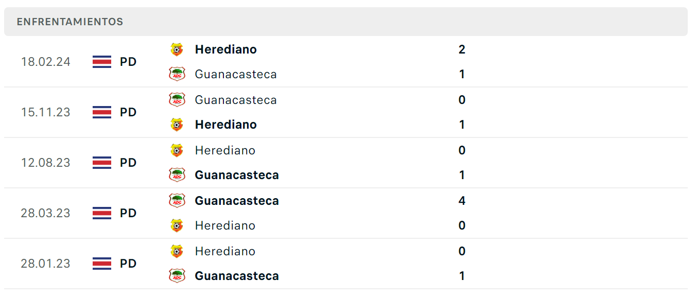Viewport: 696px width, 297px height.
Task: Open the match dated 12.08.23
Action: coord(346,163)
